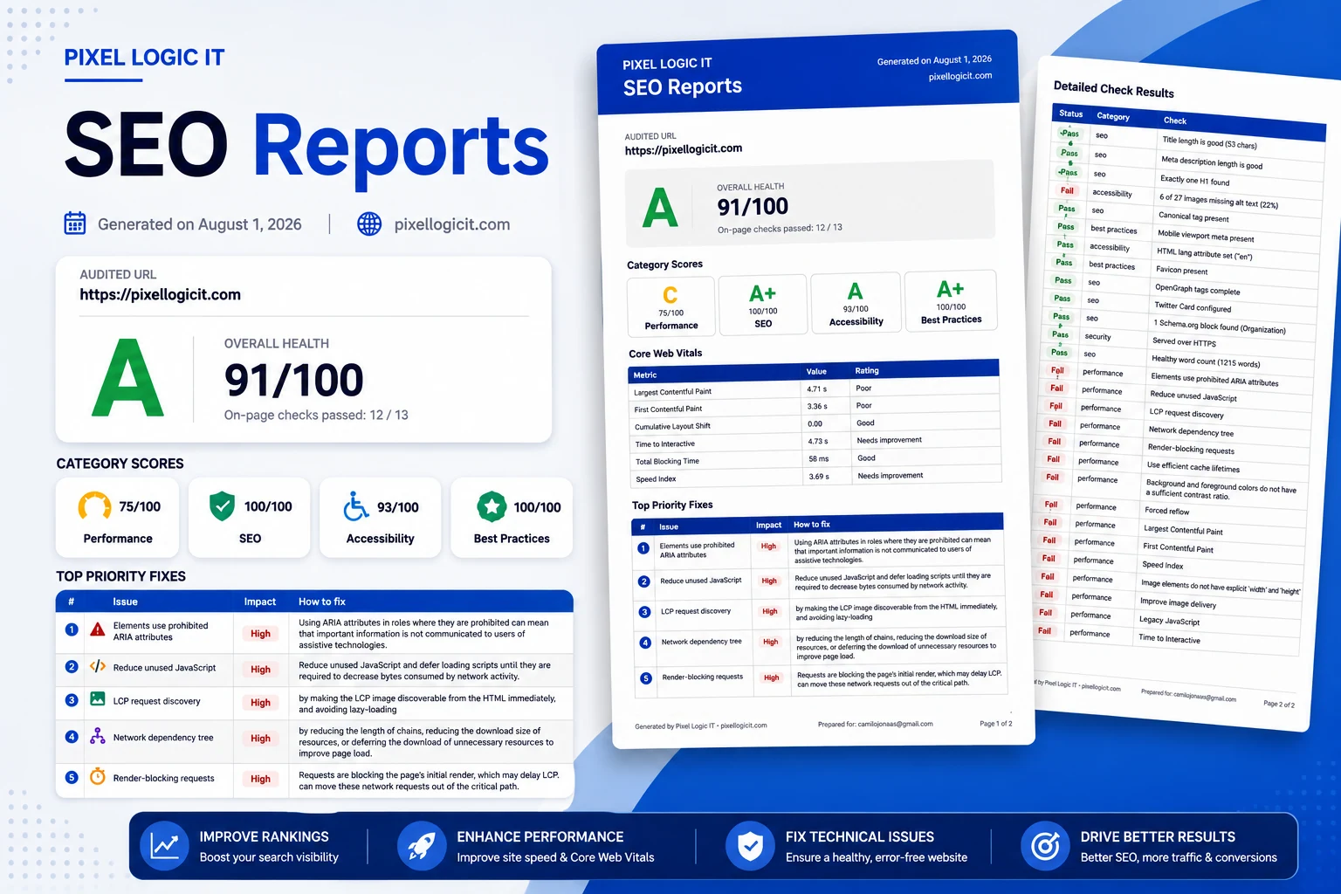Click the Detailed Check Results heading
1341x894 pixels.
(1114, 89)
